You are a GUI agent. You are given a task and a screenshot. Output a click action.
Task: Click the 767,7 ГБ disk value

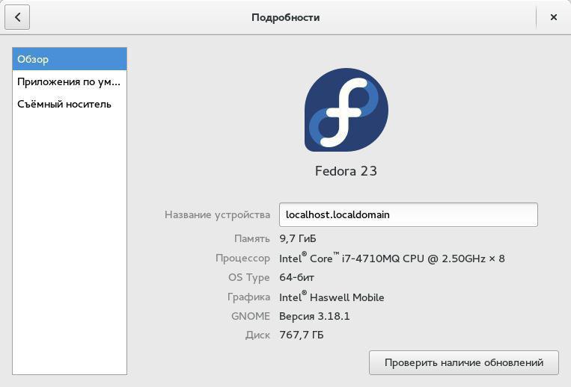tap(302, 335)
